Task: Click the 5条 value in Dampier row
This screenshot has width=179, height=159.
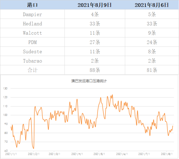Action: pyautogui.click(x=152, y=14)
